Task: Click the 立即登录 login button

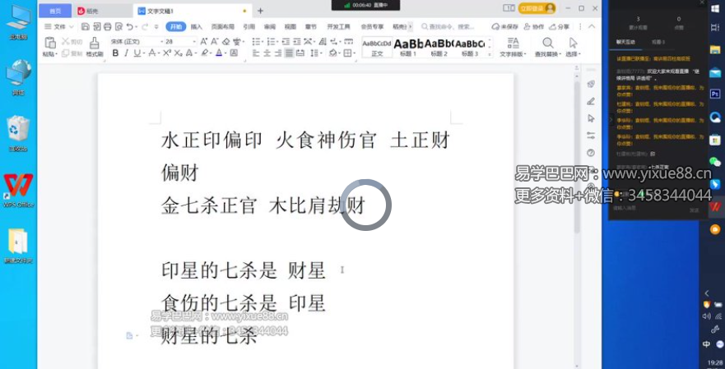Action: [x=537, y=8]
